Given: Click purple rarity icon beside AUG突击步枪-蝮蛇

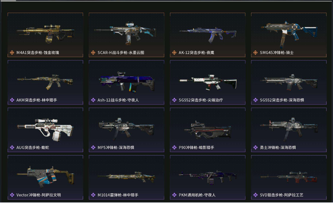Looking at the screenshot, I should click(12, 147).
